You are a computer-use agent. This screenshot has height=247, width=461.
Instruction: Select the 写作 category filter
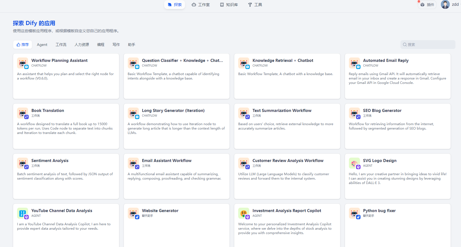116,45
